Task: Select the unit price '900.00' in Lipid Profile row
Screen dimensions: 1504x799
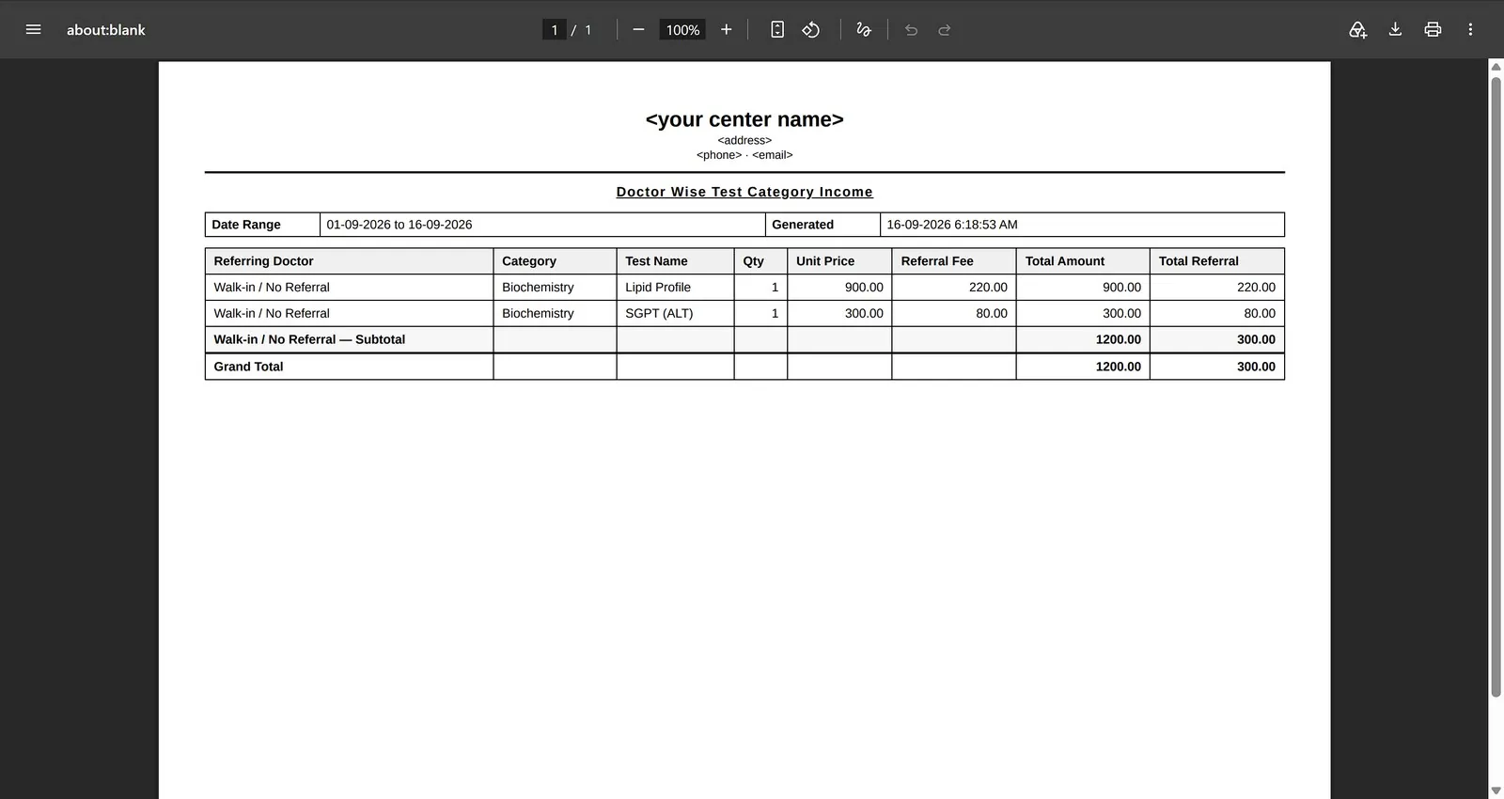Action: 864,288
